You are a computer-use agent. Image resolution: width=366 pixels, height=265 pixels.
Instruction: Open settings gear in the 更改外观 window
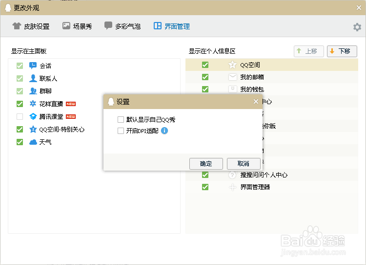(x=357, y=27)
